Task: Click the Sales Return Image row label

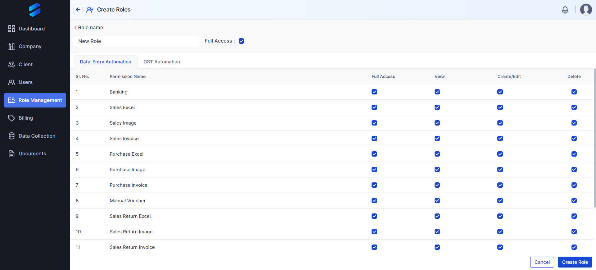Action: coord(131,232)
